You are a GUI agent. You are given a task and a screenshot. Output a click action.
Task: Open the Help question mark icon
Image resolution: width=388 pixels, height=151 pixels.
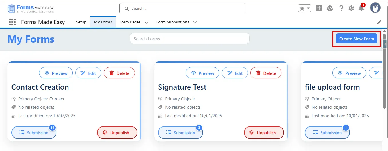pyautogui.click(x=341, y=8)
